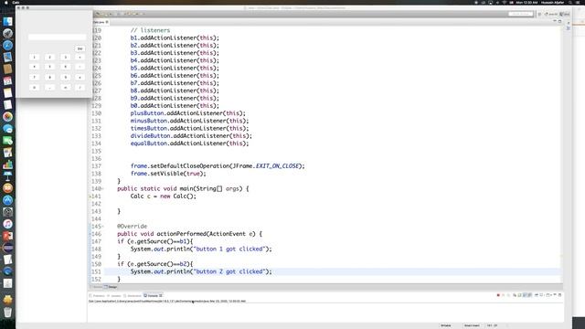Image resolution: width=585 pixels, height=329 pixels.
Task: Click the Smart Insert status bar entry
Action: pos(472,325)
